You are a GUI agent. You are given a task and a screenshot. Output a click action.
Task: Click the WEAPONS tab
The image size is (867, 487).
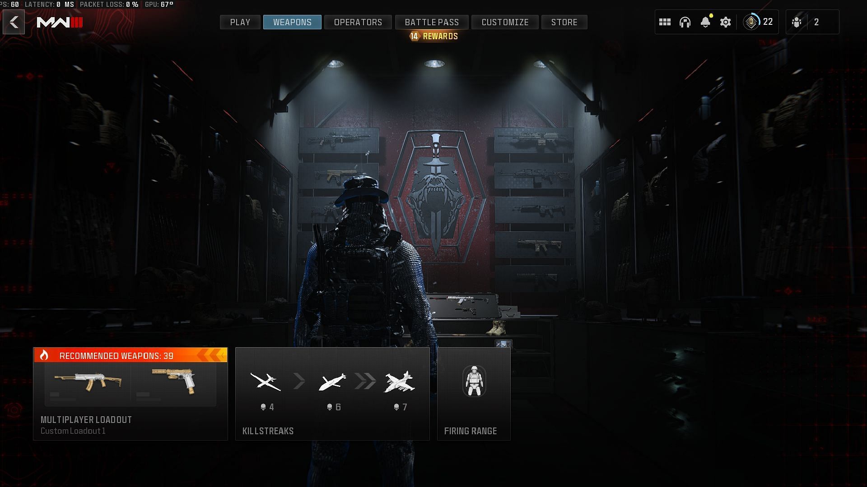(292, 22)
